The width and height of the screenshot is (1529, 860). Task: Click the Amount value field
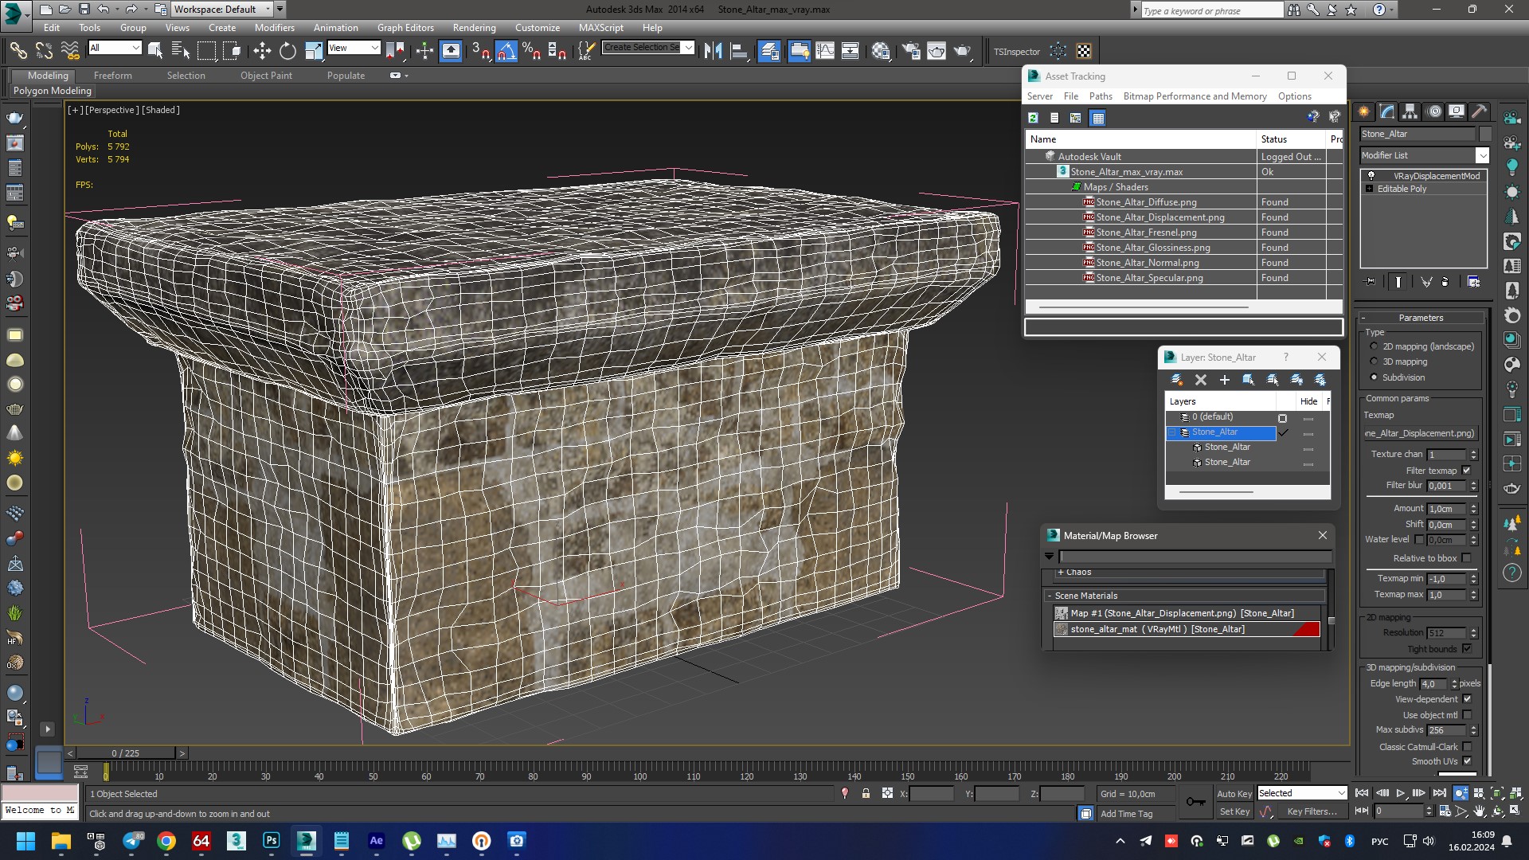tap(1447, 509)
